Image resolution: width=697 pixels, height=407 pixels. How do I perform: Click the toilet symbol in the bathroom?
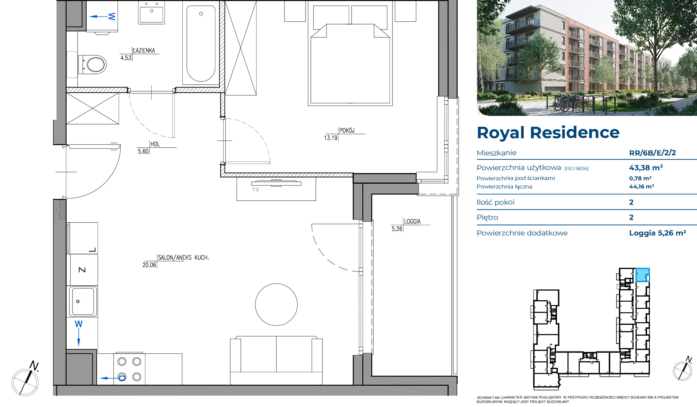click(x=92, y=65)
